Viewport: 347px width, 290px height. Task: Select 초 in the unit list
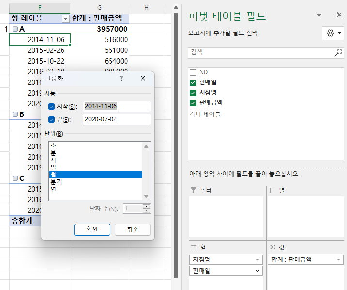(95, 145)
